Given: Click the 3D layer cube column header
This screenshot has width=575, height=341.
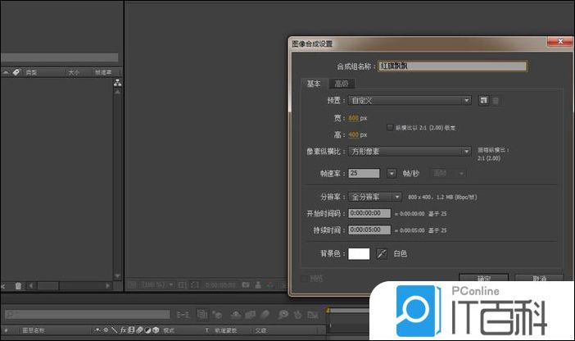Looking at the screenshot, I should click(156, 330).
